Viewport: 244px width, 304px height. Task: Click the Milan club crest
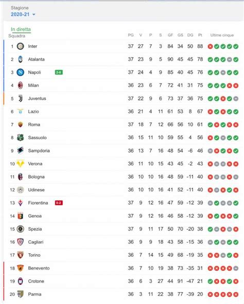pos(21,85)
